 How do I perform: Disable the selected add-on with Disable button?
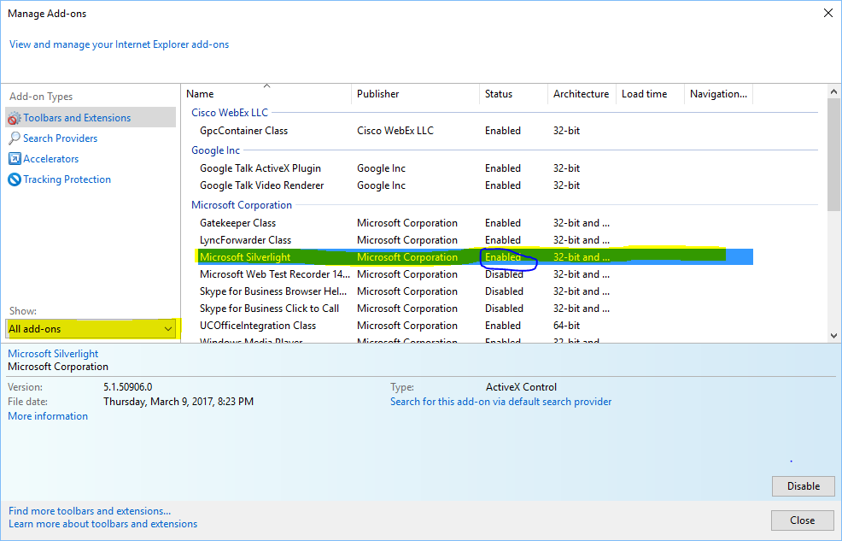tap(804, 486)
